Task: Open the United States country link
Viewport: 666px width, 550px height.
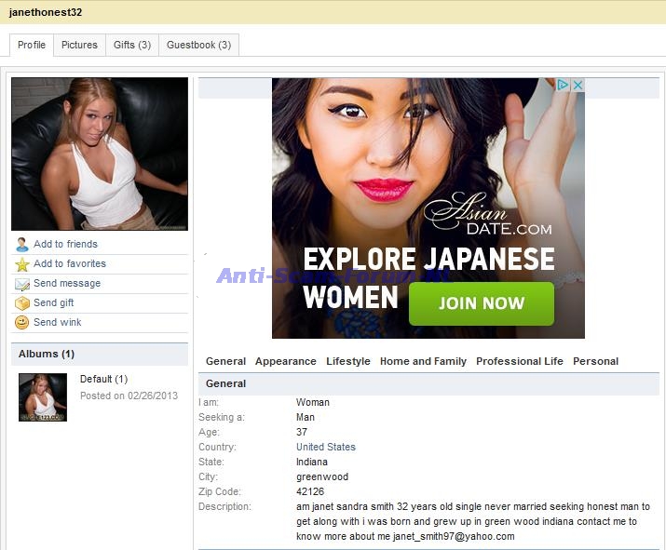Action: click(325, 447)
